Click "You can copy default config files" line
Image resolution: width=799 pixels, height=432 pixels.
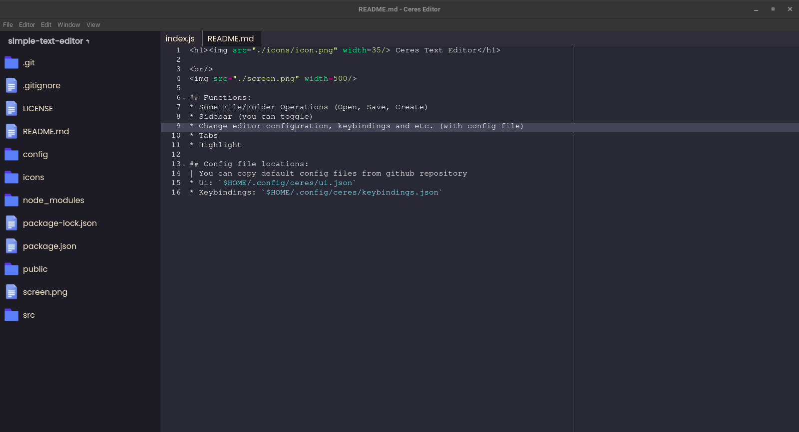coord(278,173)
